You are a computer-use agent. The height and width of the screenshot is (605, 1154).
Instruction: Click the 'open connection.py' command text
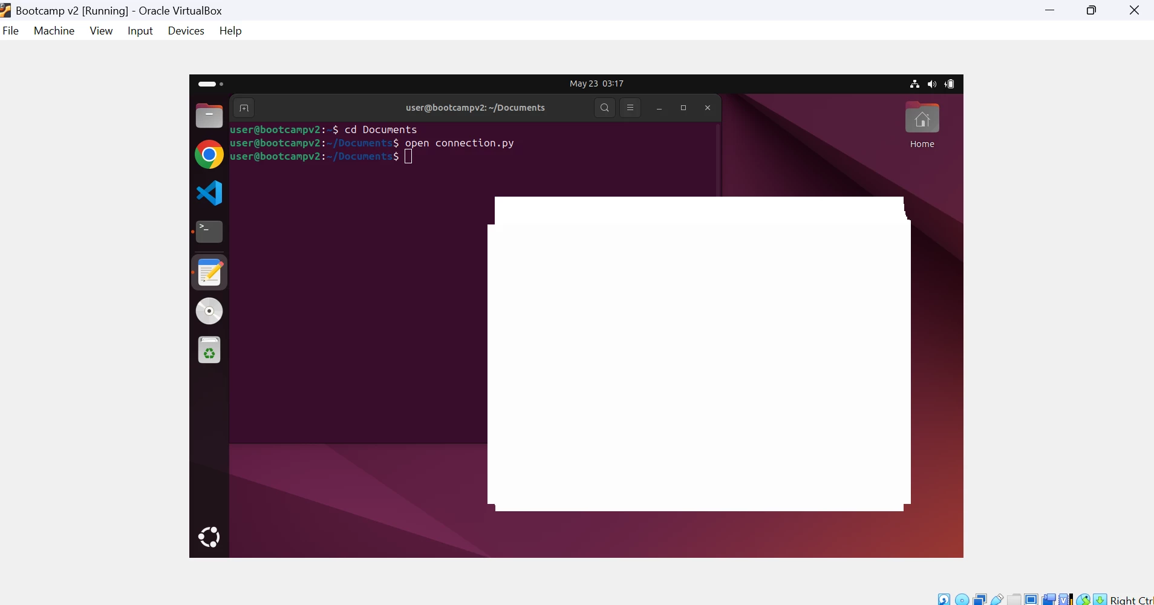[460, 143]
